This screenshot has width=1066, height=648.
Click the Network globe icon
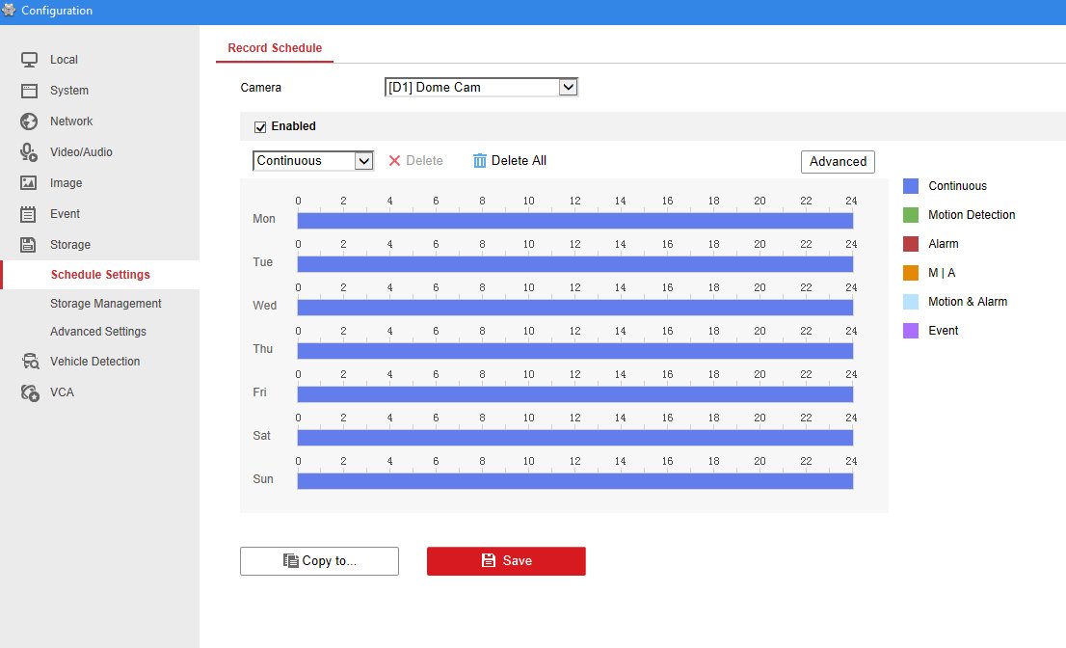29,121
